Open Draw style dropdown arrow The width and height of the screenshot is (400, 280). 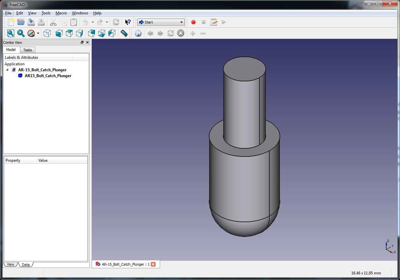coord(38,33)
